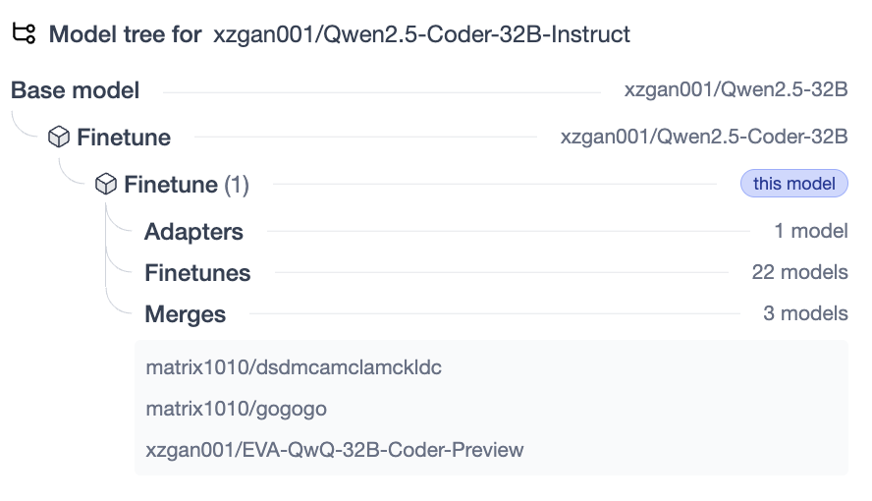872x501 pixels.
Task: Open the matrix1010/dsdmcamclamckldc merge model
Action: click(294, 367)
